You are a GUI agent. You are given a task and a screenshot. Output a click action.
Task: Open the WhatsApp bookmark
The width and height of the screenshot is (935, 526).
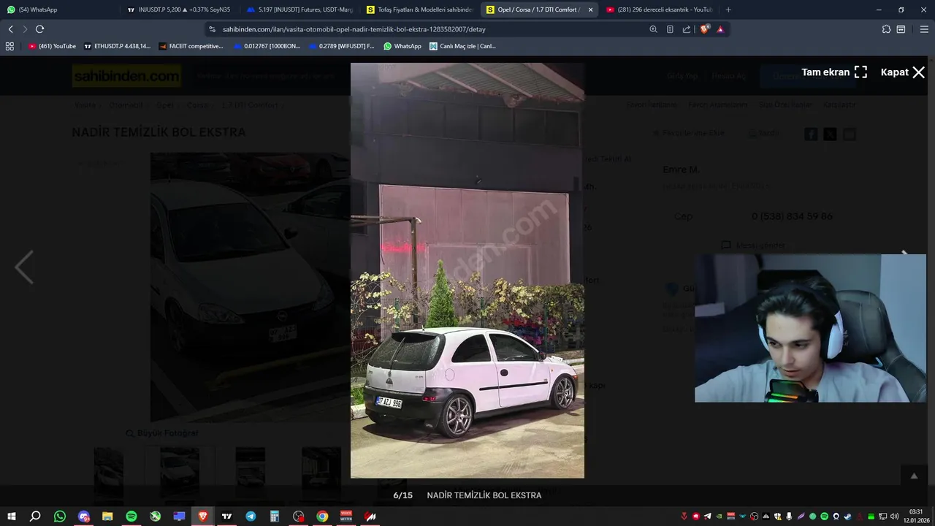[402, 46]
